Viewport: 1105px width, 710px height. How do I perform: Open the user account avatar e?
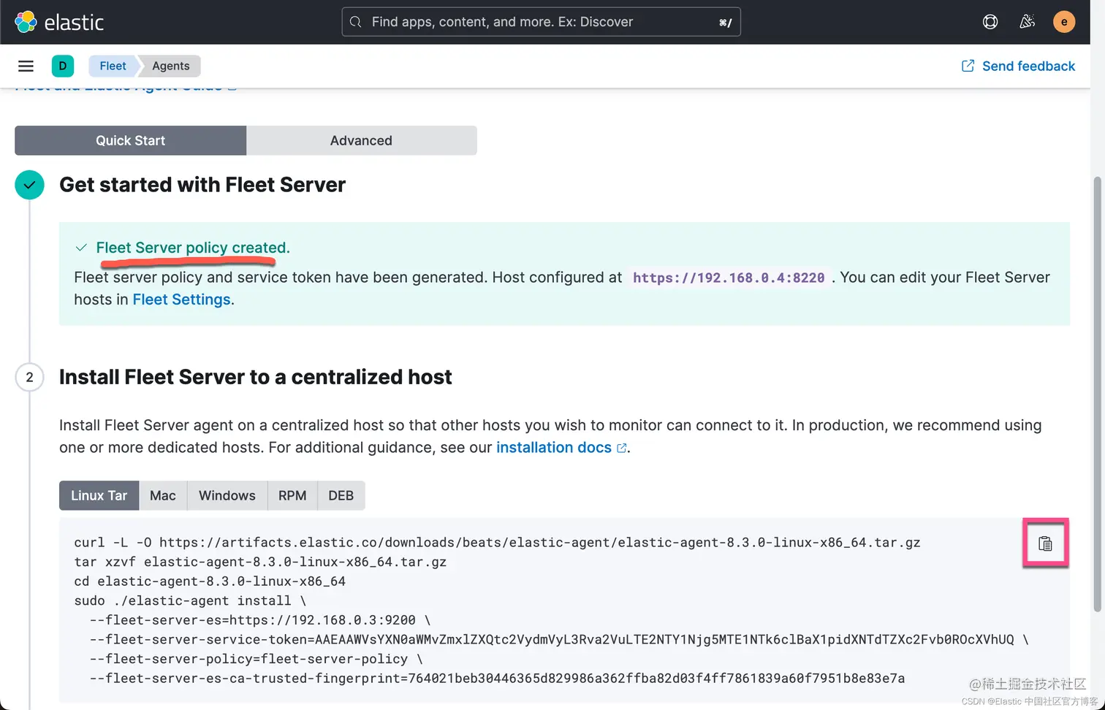tap(1064, 22)
